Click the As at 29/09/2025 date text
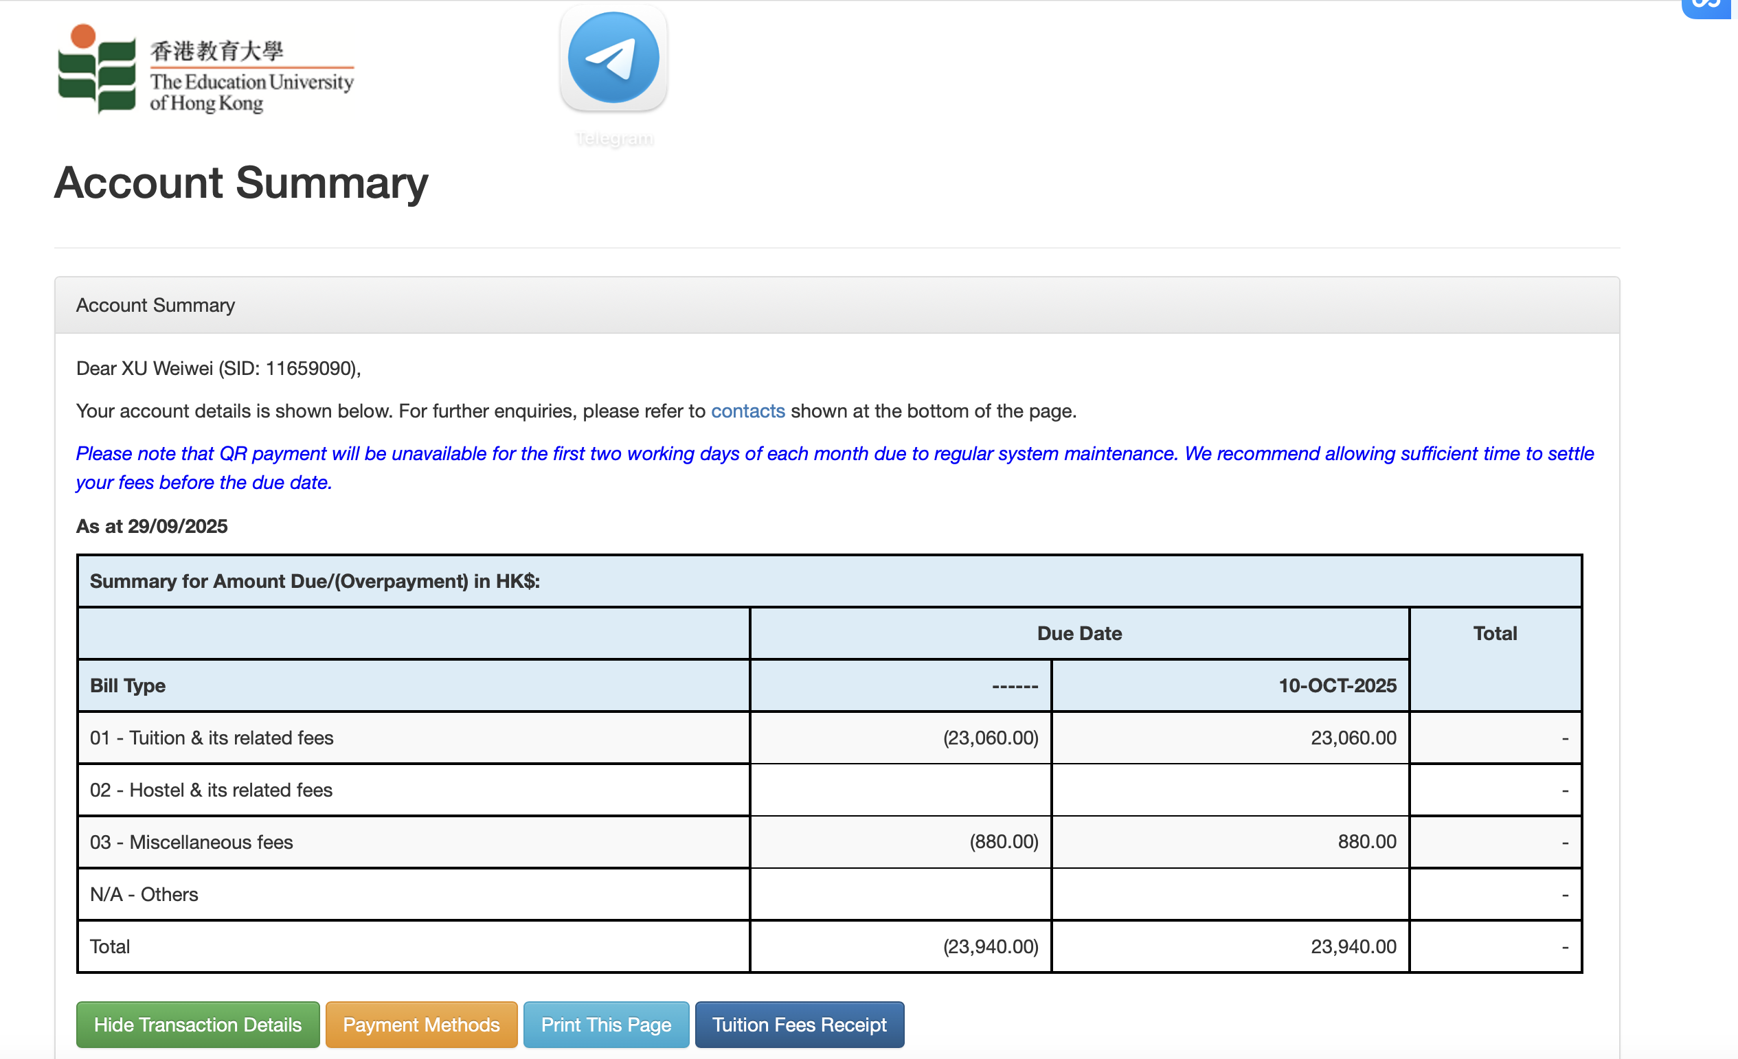 (152, 527)
